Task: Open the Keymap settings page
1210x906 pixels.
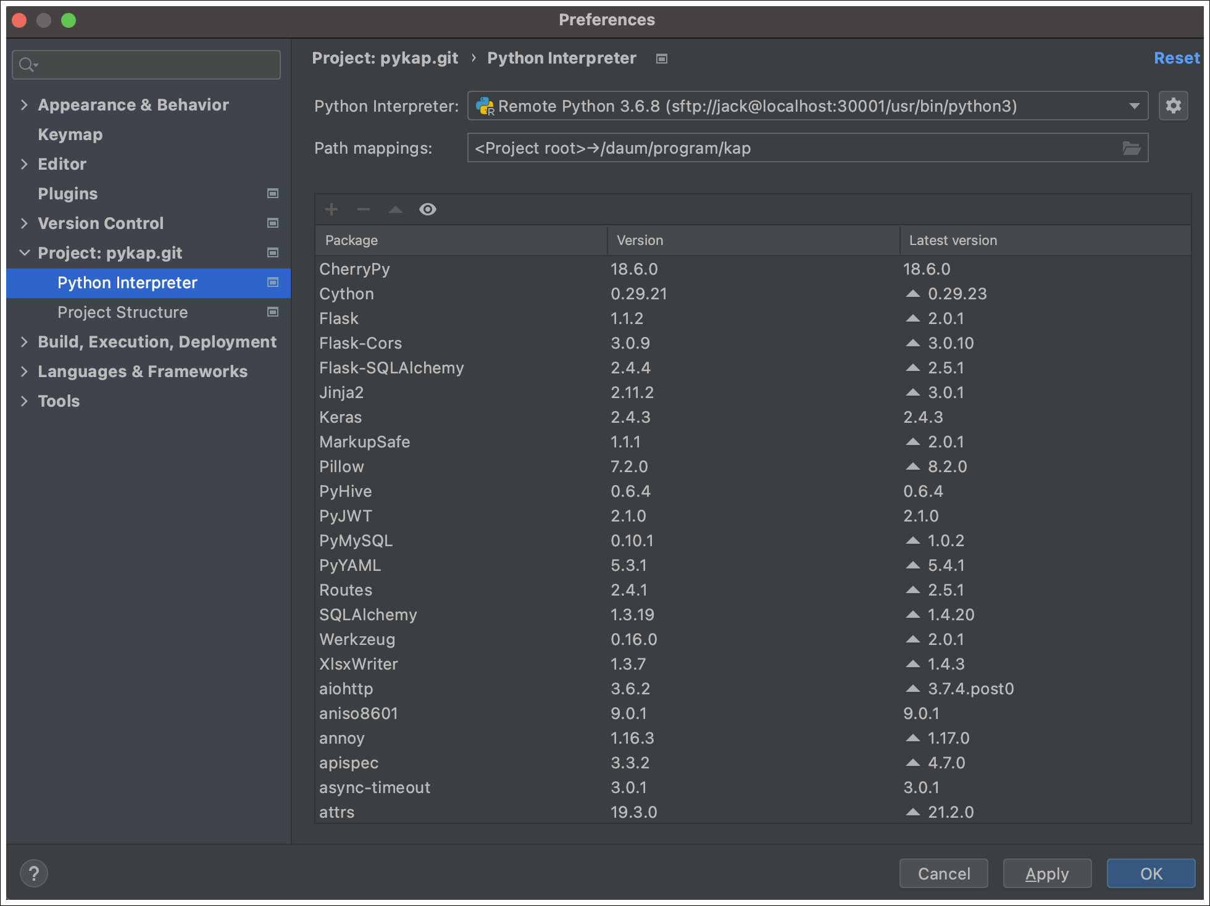Action: point(70,135)
